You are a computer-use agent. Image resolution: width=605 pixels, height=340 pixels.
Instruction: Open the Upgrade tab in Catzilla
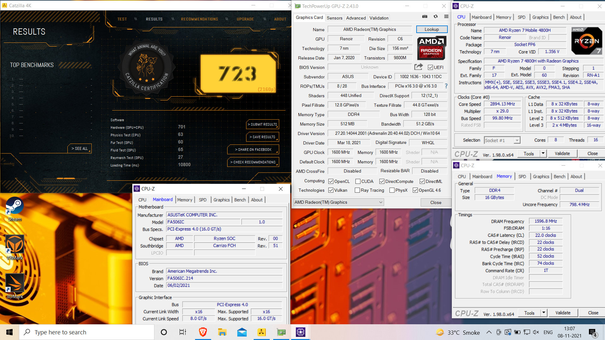pos(245,19)
